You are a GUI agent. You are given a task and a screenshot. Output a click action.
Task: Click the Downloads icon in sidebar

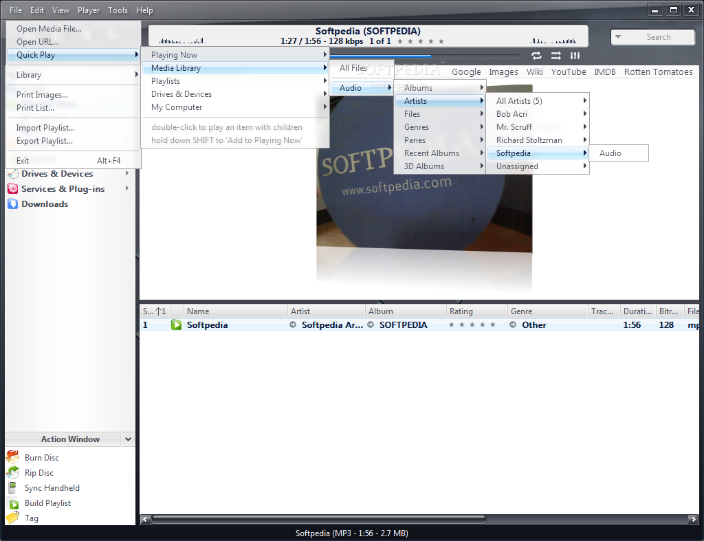pos(13,204)
